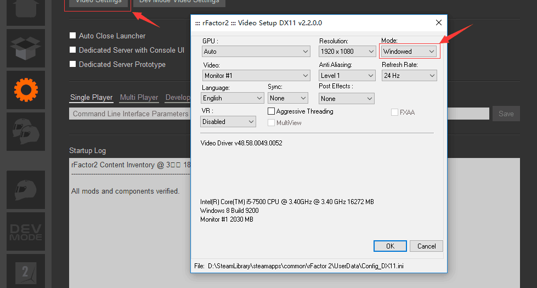Click Cancel in Video Setup dialog

point(426,246)
